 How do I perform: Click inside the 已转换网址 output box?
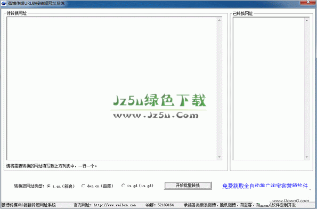tap(269, 89)
